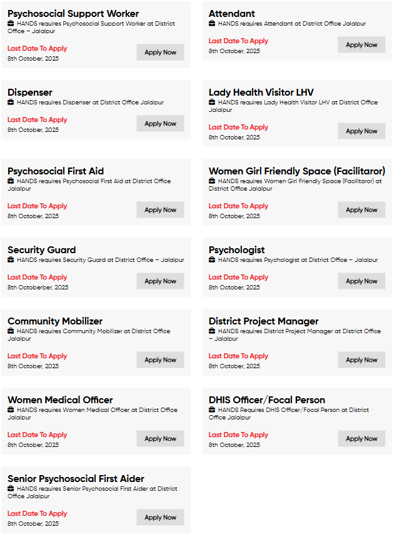Image resolution: width=417 pixels, height=542 pixels.
Task: Click the briefcase icon on Community Mobilizer listing
Action: click(9, 331)
